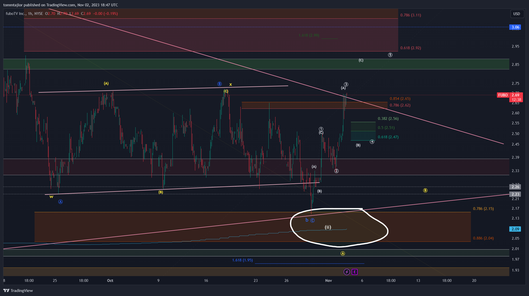
Task: Click the blue 'b' wave label
Action: [307, 220]
